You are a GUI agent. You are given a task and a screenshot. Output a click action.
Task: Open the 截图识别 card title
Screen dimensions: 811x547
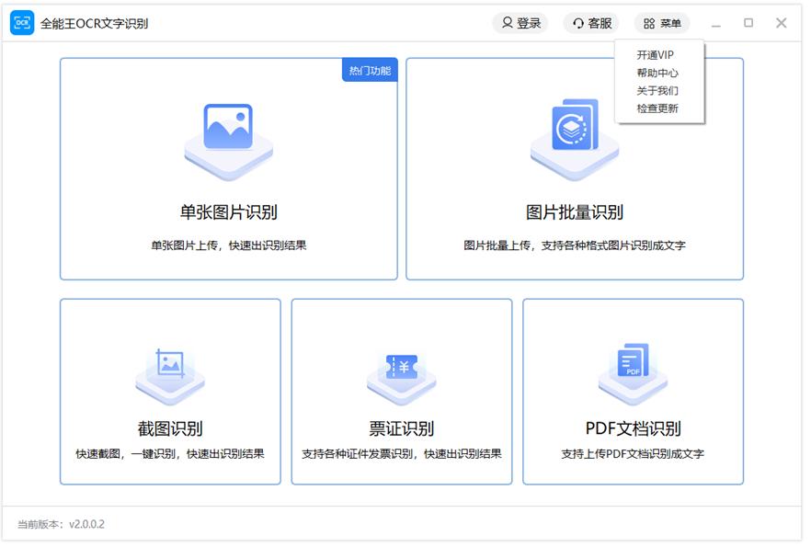(170, 428)
